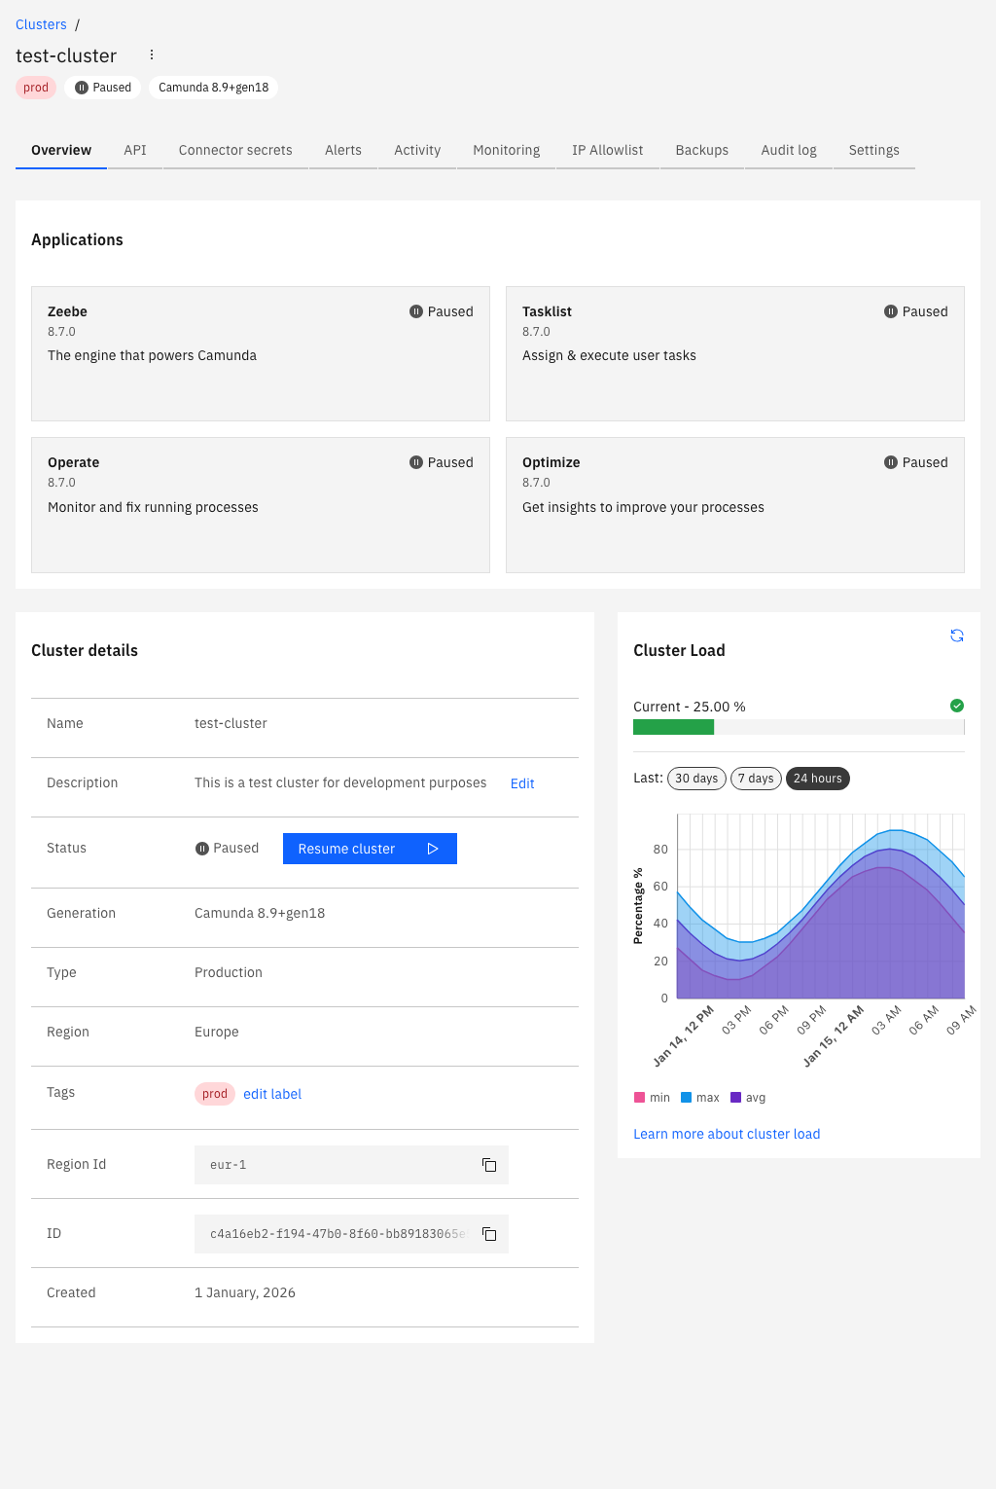996x1489 pixels.
Task: Select the 24 hours range
Action: [x=818, y=779]
